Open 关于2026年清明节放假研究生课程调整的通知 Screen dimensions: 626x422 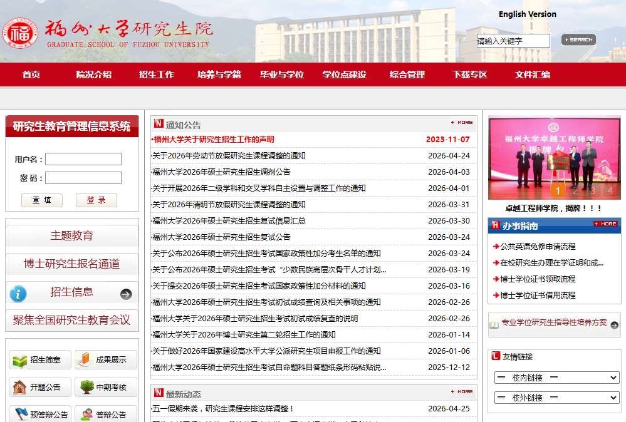(x=229, y=205)
